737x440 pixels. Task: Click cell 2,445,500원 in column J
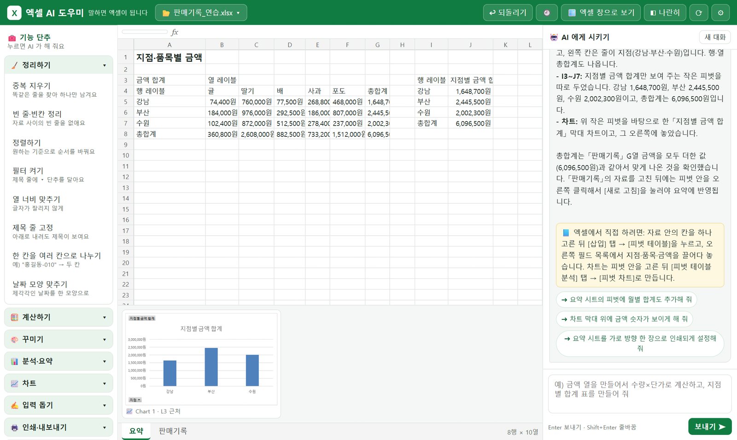point(470,102)
